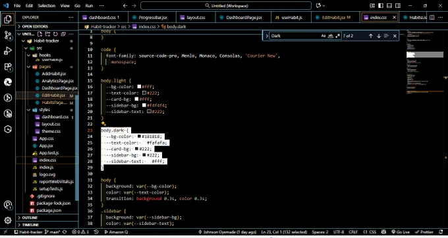Navigate forward with the arrow
Screen dimensions: 448x238
pyautogui.click(x=134, y=5)
